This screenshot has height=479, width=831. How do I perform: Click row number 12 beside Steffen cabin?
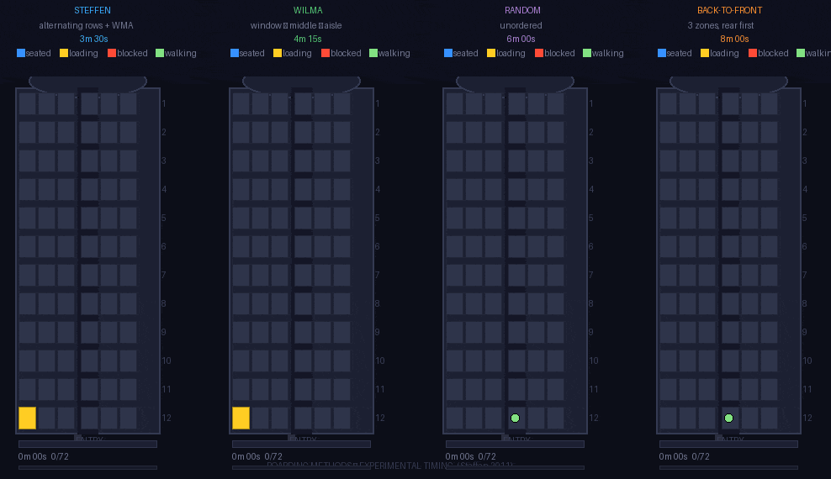(x=167, y=418)
